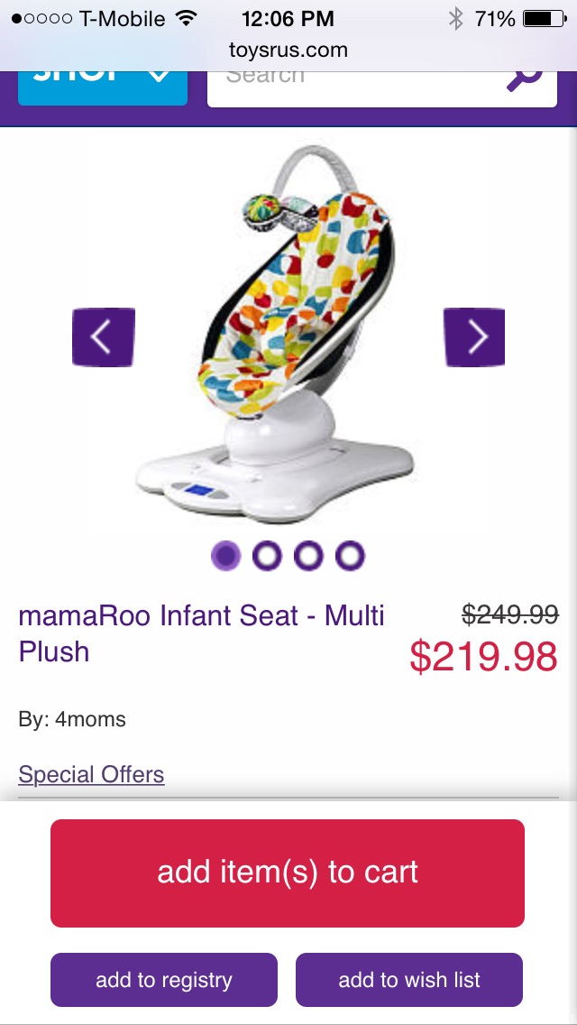Image resolution: width=577 pixels, height=1025 pixels.
Task: Open the Special Offers link
Action: pyautogui.click(x=91, y=774)
